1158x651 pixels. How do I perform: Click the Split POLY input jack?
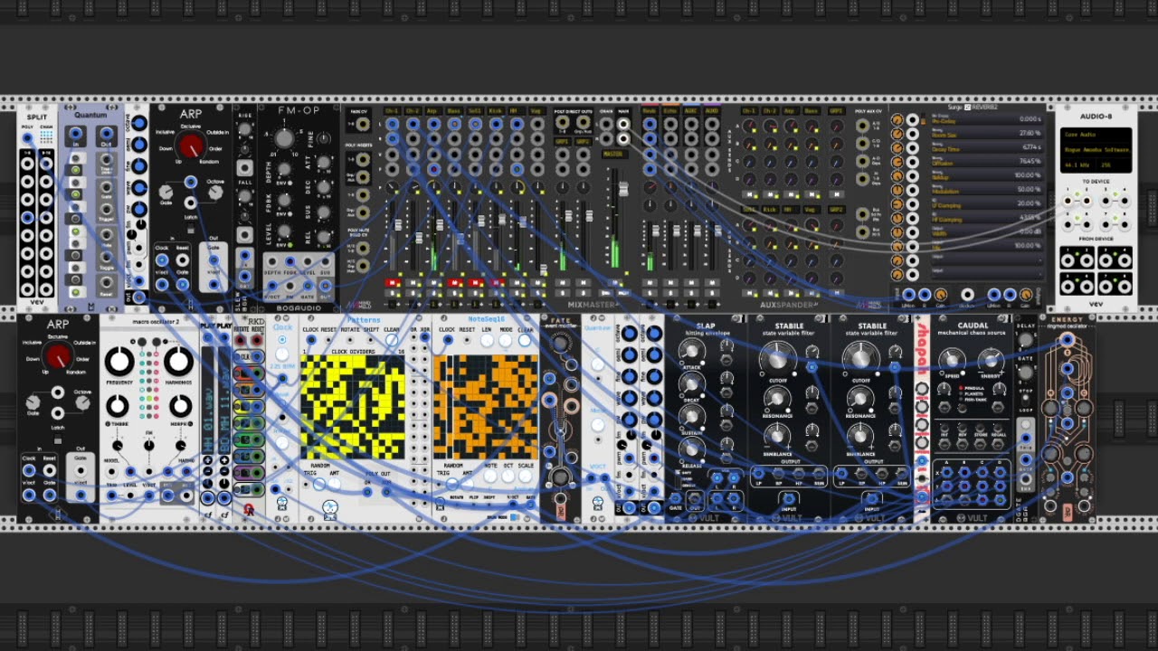[27, 137]
